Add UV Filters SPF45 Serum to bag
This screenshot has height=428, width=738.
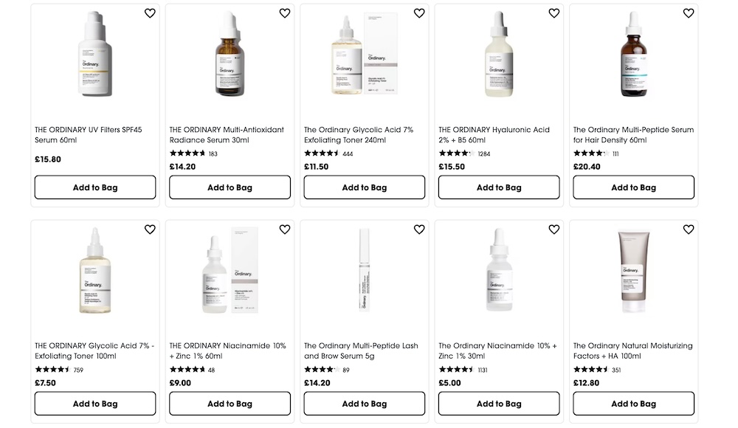coord(94,187)
